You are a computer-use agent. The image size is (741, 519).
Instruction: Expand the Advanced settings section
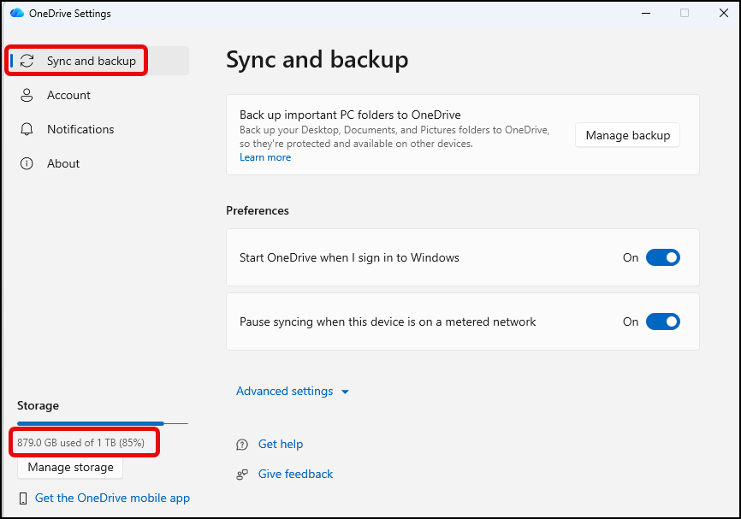[285, 392]
